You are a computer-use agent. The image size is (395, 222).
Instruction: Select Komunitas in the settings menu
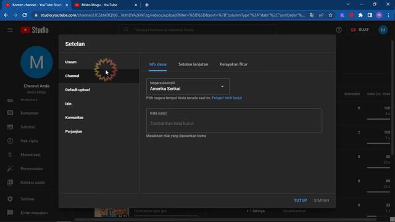pos(99,117)
